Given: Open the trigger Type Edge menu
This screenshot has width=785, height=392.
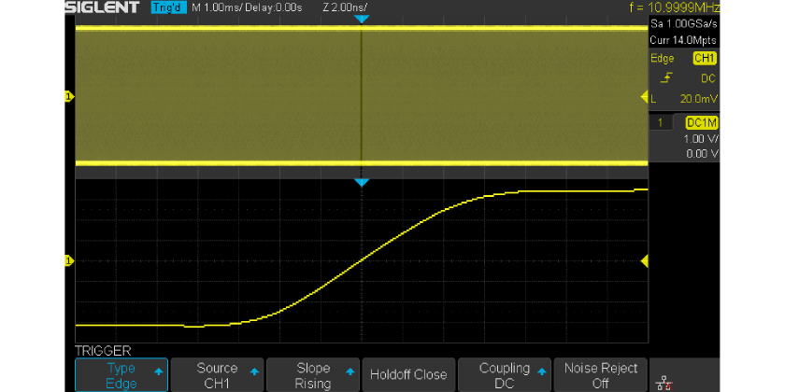Looking at the screenshot, I should pos(121,375).
